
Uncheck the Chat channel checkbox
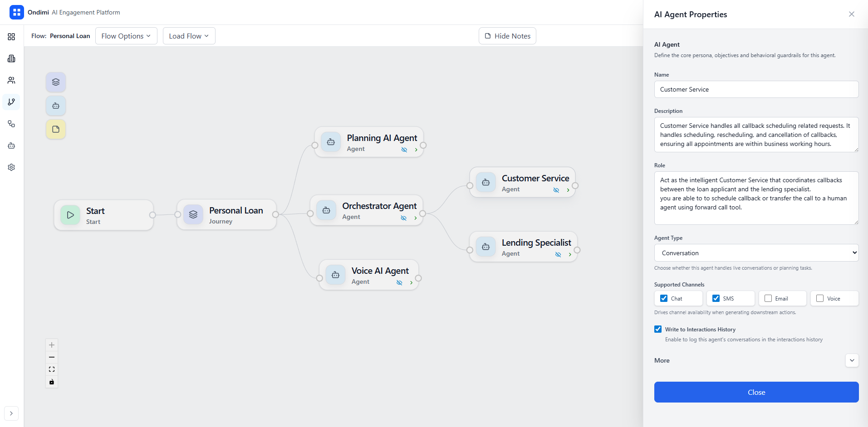click(x=664, y=298)
